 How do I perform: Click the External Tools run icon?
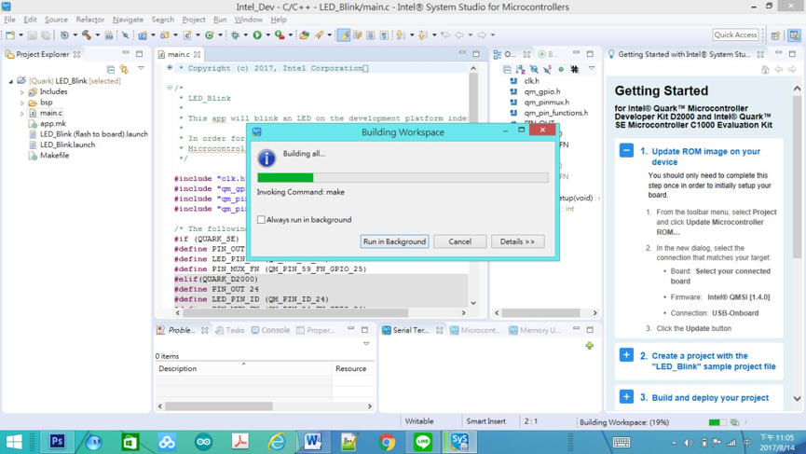click(x=280, y=35)
